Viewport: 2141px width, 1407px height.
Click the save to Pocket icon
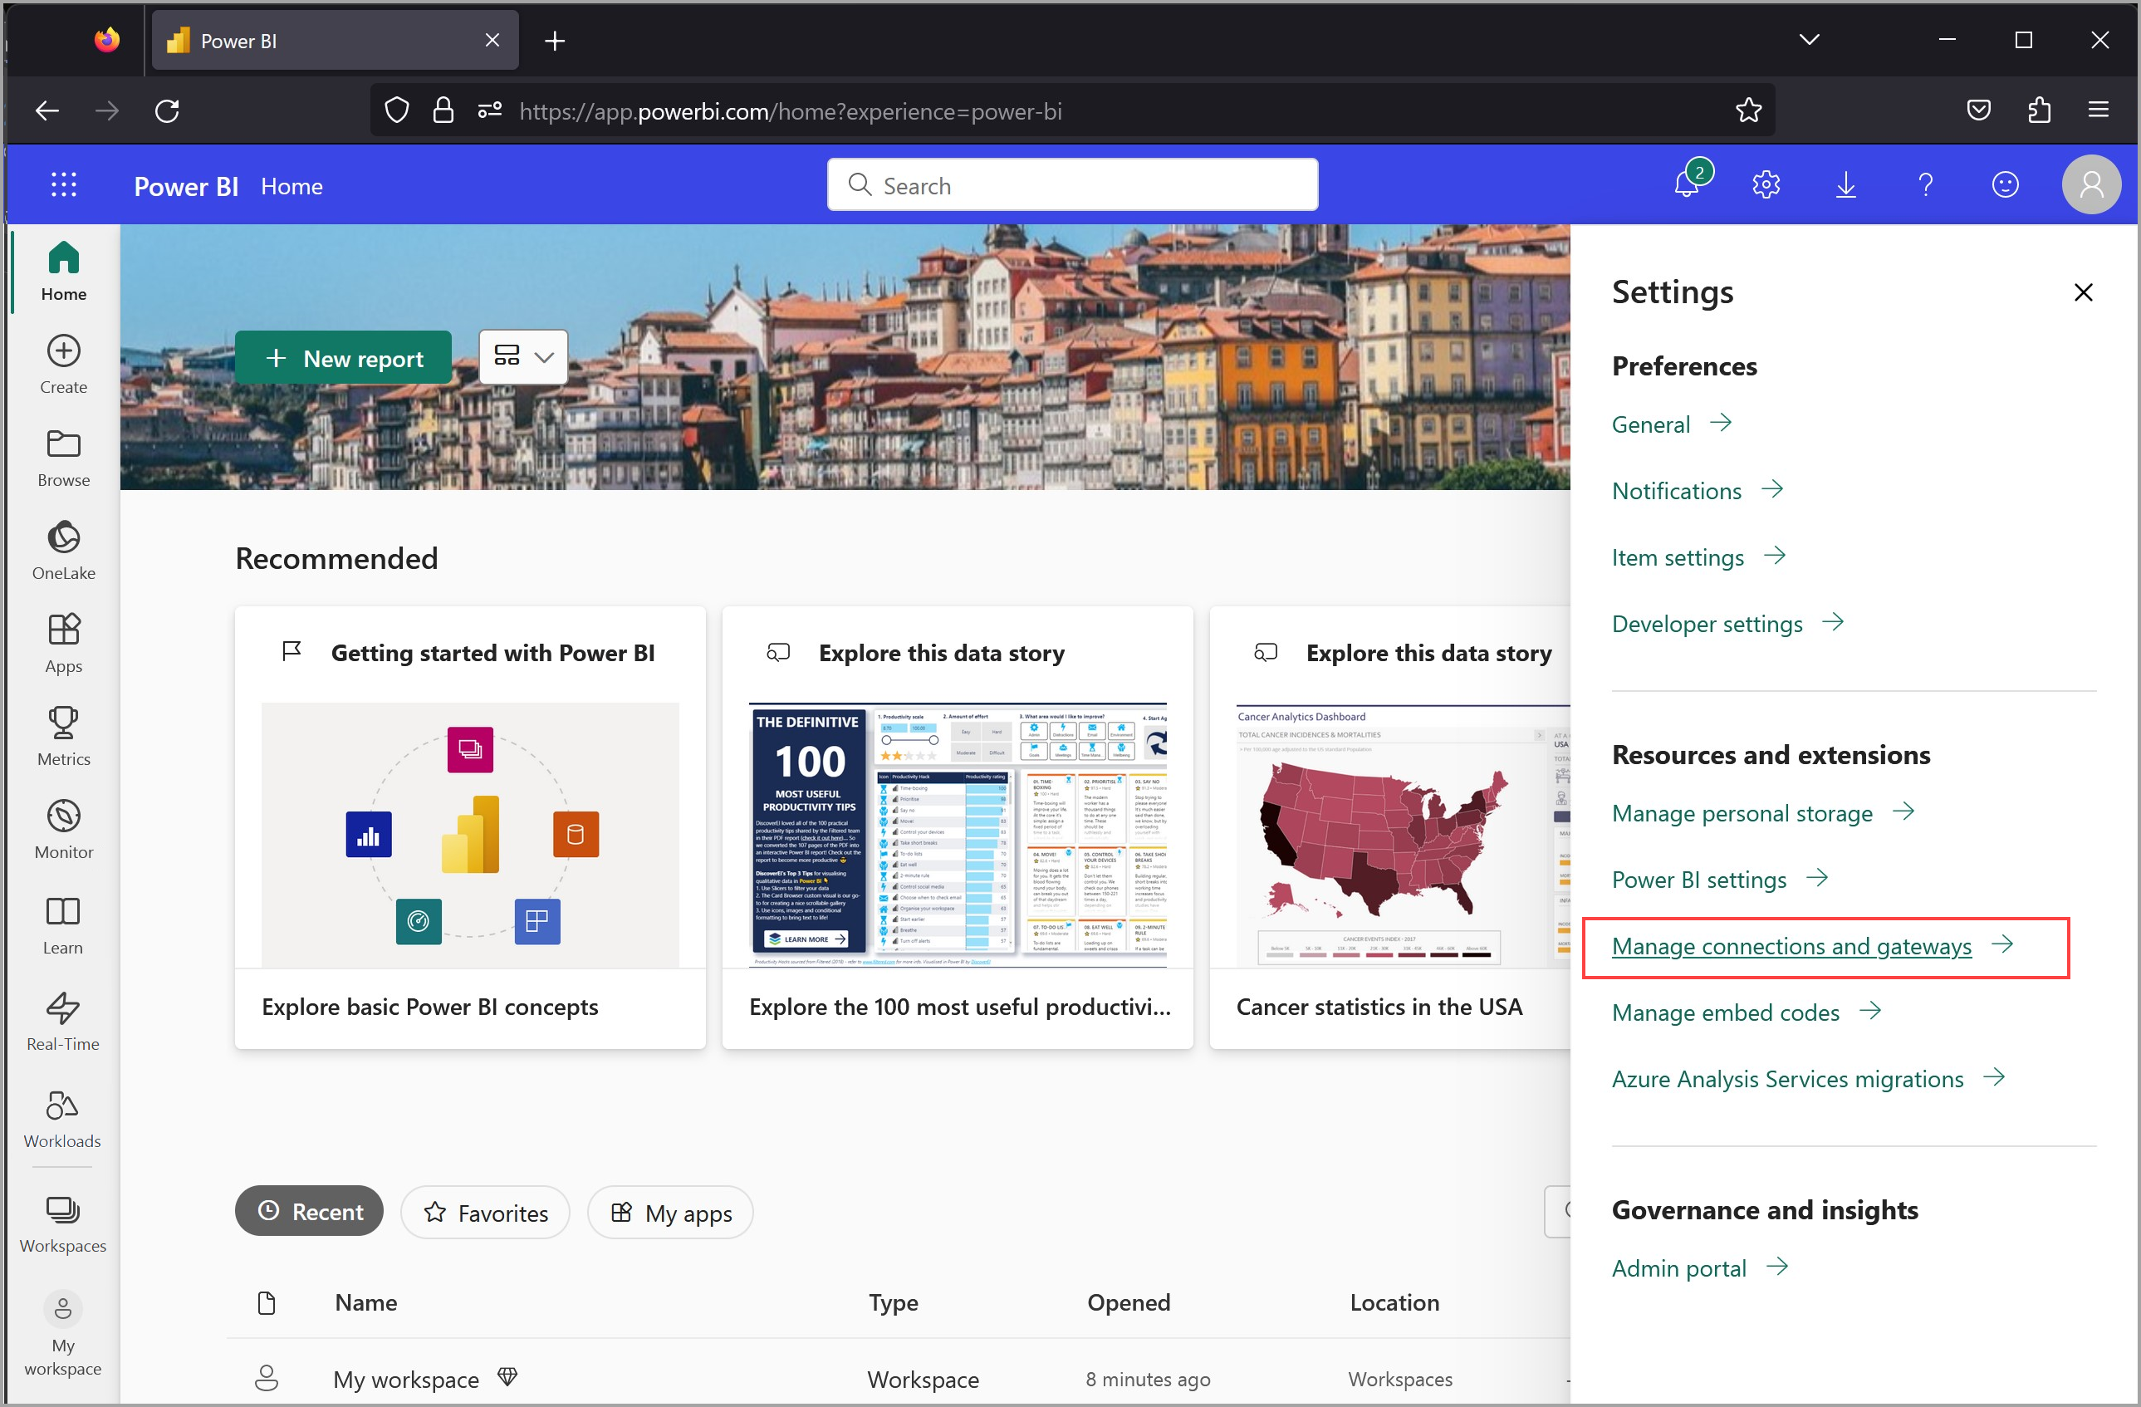[1978, 110]
